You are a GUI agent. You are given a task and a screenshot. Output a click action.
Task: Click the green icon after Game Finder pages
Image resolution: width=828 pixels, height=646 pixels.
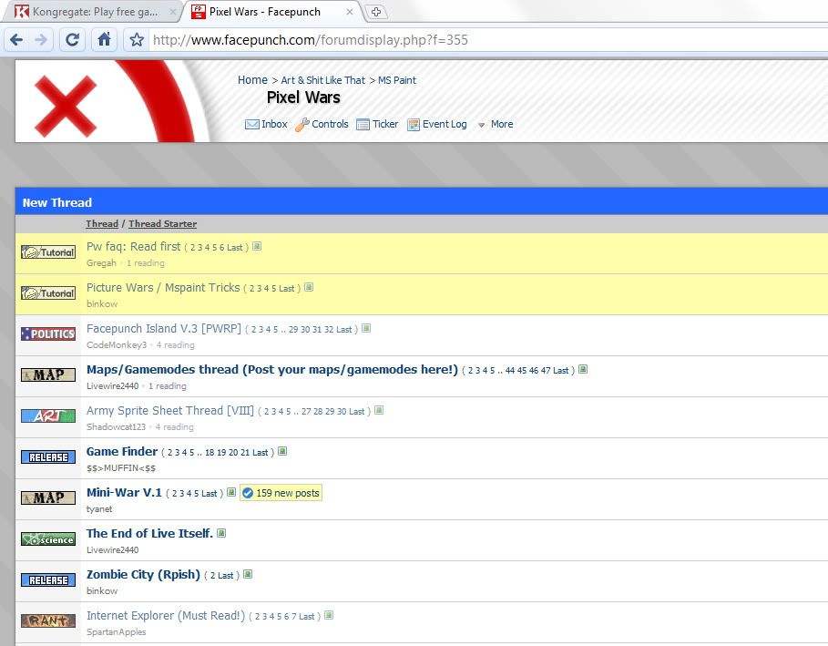point(282,451)
